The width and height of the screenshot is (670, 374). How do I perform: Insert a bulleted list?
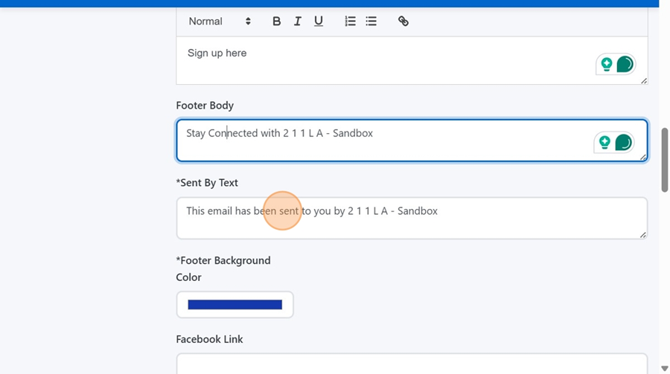(371, 22)
